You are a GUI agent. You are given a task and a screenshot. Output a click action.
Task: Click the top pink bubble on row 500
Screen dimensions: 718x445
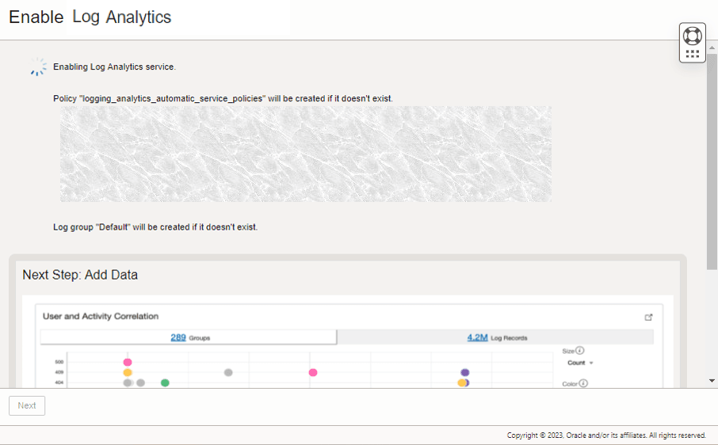(x=128, y=362)
